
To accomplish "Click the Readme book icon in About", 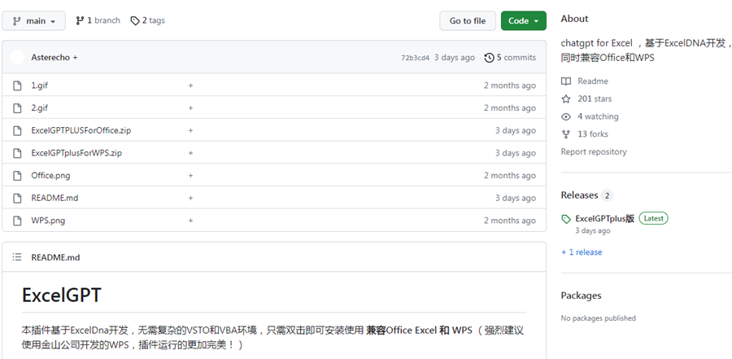I will pyautogui.click(x=566, y=81).
